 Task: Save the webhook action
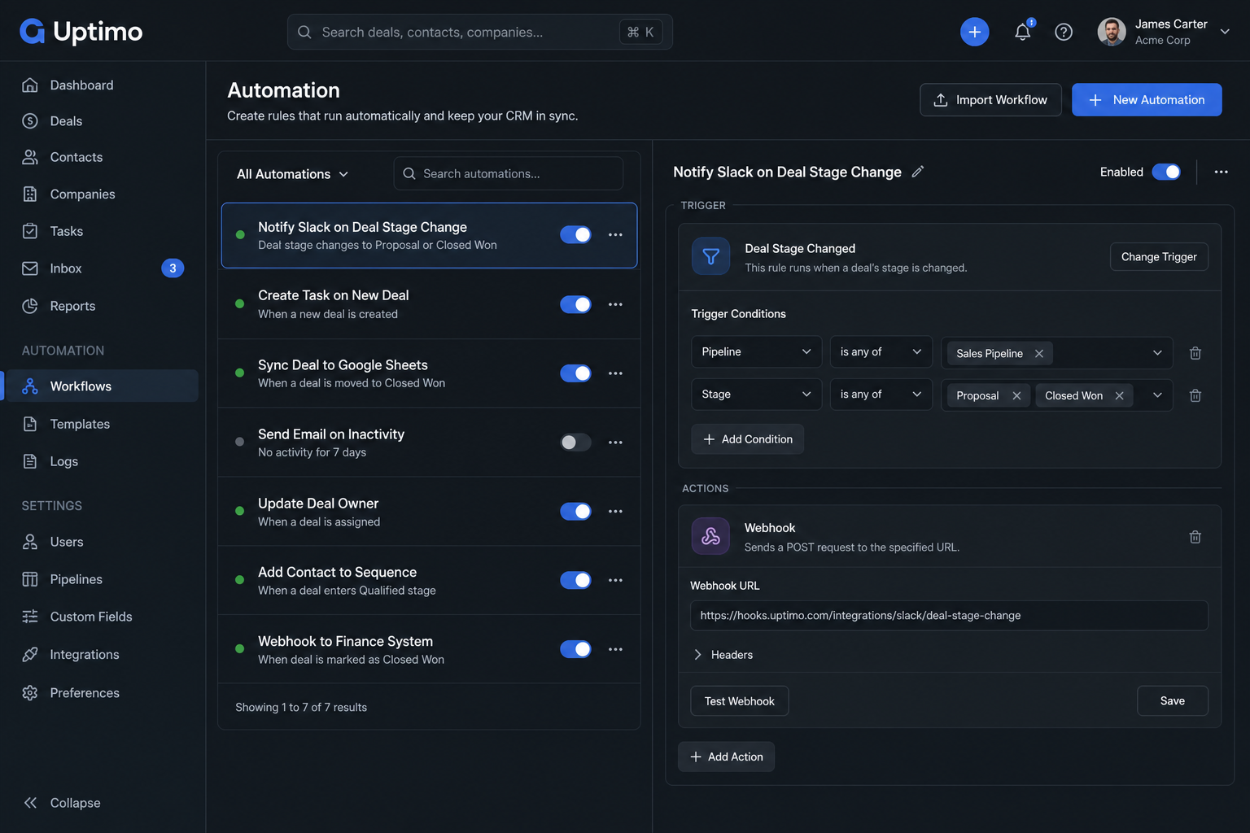pyautogui.click(x=1172, y=701)
